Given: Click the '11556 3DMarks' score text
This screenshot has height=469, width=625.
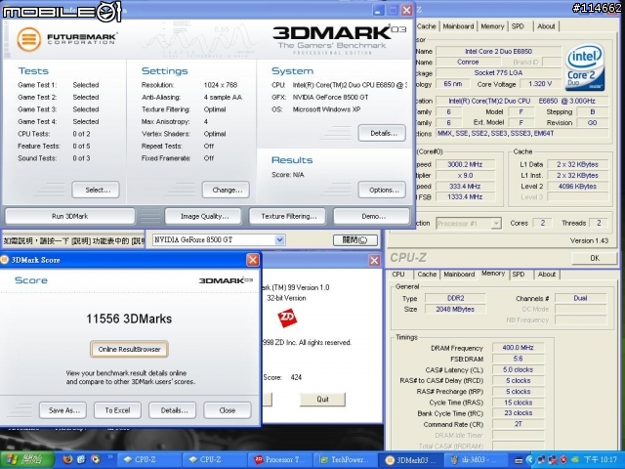Looking at the screenshot, I should 129,319.
